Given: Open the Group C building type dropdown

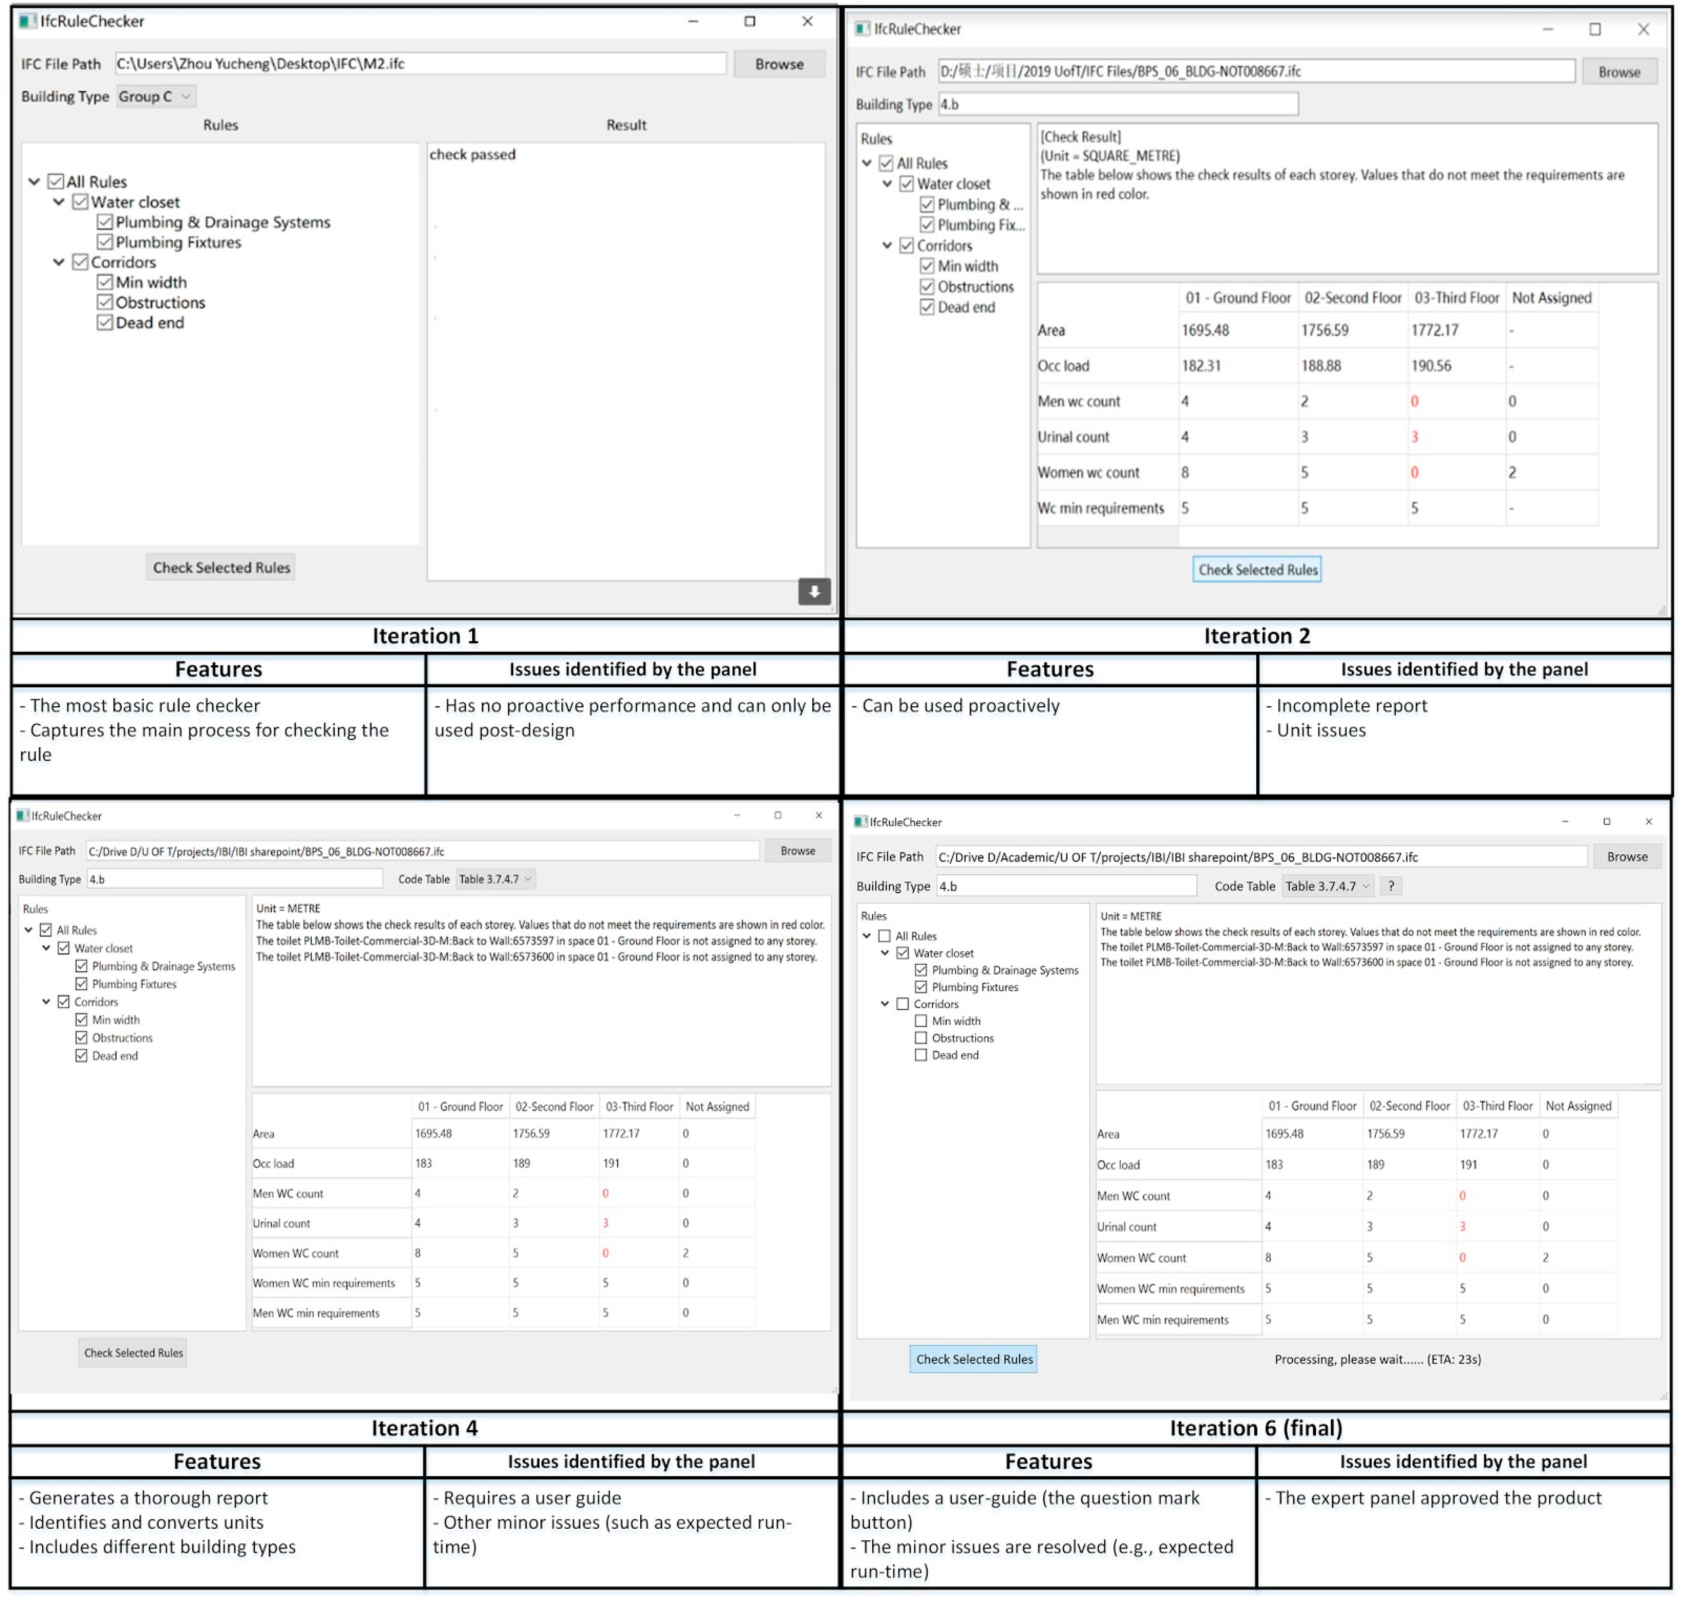Looking at the screenshot, I should [x=155, y=96].
